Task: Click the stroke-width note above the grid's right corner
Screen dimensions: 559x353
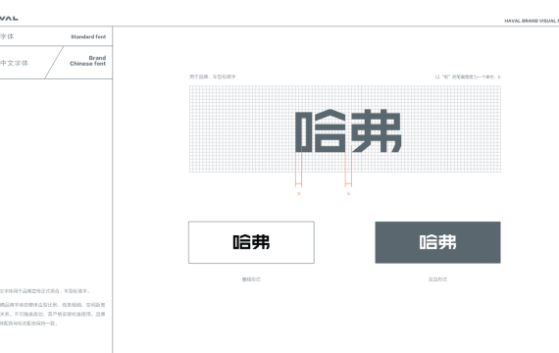Action: [x=468, y=76]
